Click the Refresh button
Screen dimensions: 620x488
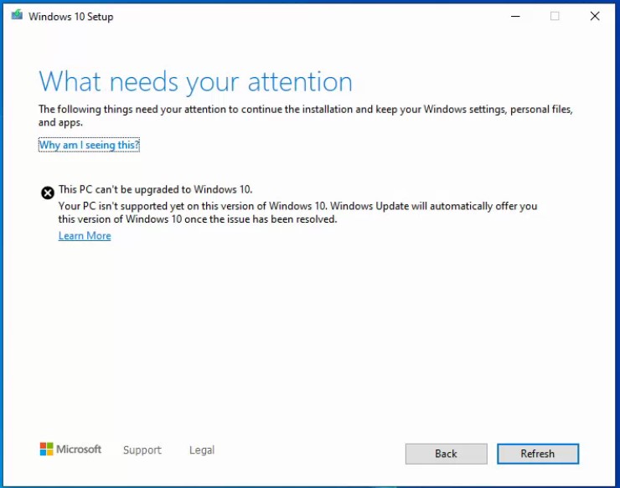pyautogui.click(x=538, y=454)
